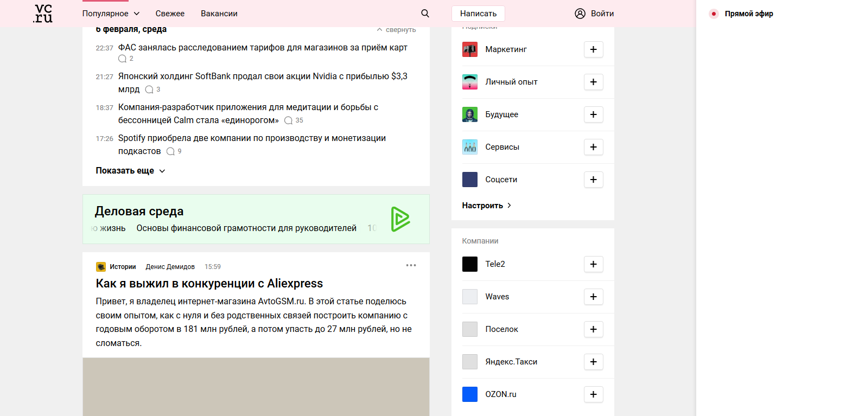
Task: Follow Tele2 with its plus button
Action: point(594,264)
